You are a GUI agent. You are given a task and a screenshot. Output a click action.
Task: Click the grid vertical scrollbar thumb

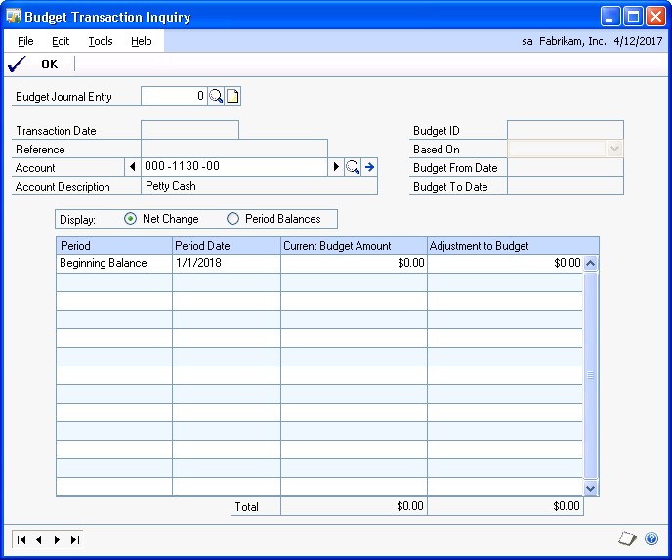tap(591, 375)
